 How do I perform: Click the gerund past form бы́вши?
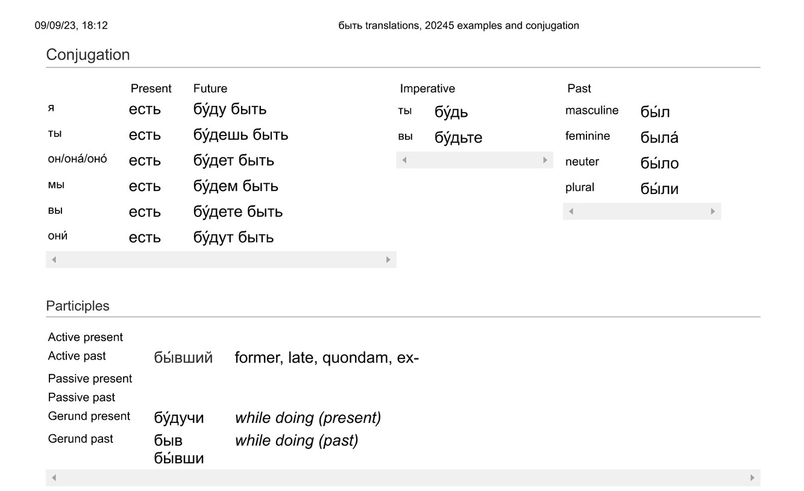179,458
